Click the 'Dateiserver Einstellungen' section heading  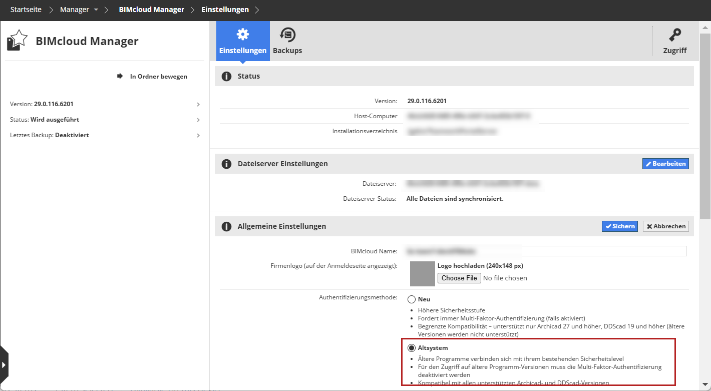(283, 164)
